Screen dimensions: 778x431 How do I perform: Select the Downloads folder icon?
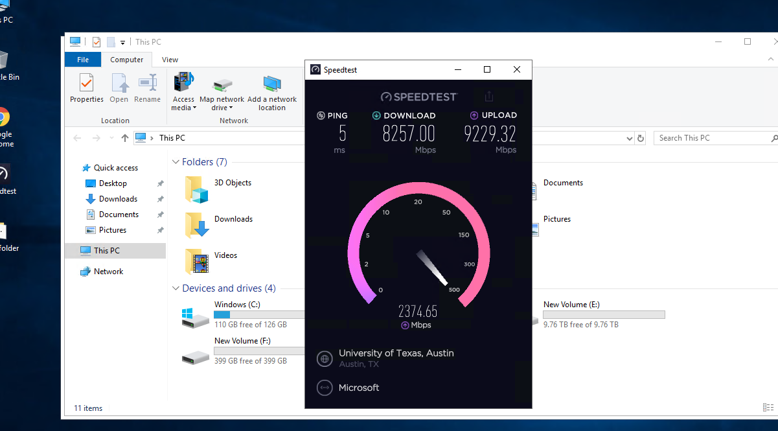pyautogui.click(x=197, y=226)
